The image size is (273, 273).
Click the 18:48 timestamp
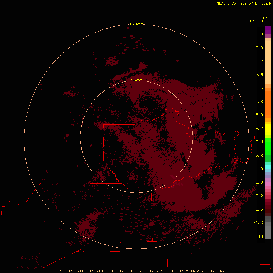(217, 271)
